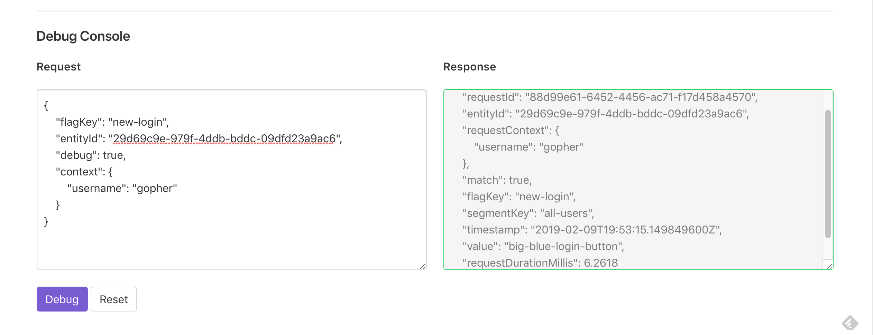
Task: Click the "context": { line in Request
Action: coord(84,172)
